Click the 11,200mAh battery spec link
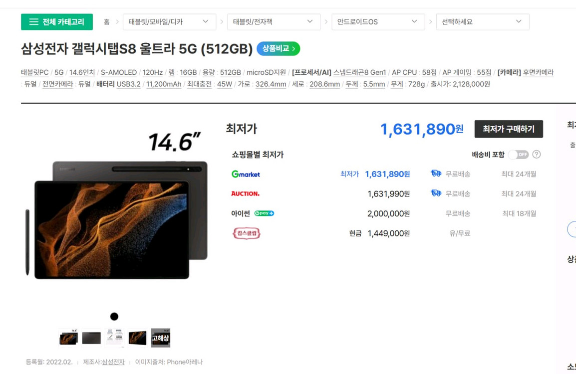This screenshot has width=576, height=374. 164,84
